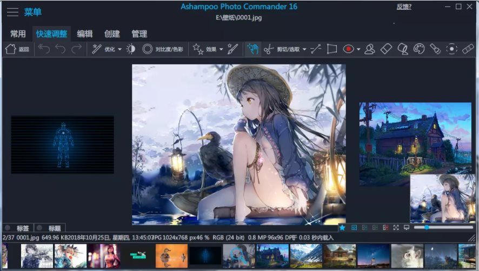Toggle the bright blue view-mode icon
The height and width of the screenshot is (271, 479).
coord(354,228)
